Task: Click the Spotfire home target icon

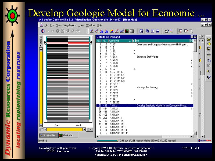Action: [x=42, y=31]
